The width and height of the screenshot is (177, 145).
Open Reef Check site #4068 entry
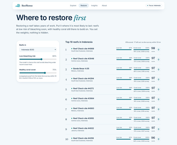click(84, 49)
